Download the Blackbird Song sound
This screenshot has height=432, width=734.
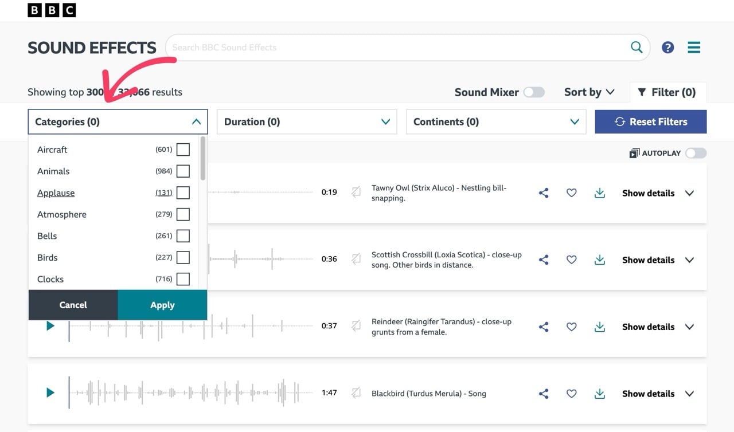(x=600, y=394)
